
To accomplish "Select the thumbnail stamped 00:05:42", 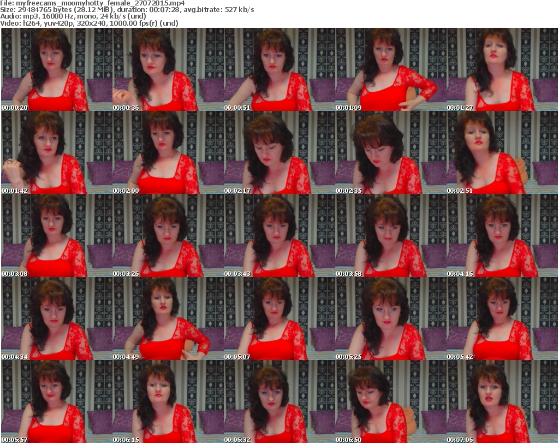I will pos(502,319).
